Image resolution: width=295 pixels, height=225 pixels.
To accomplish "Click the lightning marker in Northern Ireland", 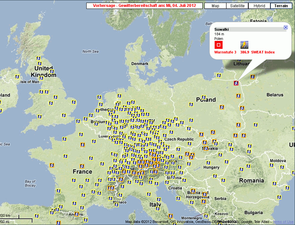I will (x=17, y=77).
